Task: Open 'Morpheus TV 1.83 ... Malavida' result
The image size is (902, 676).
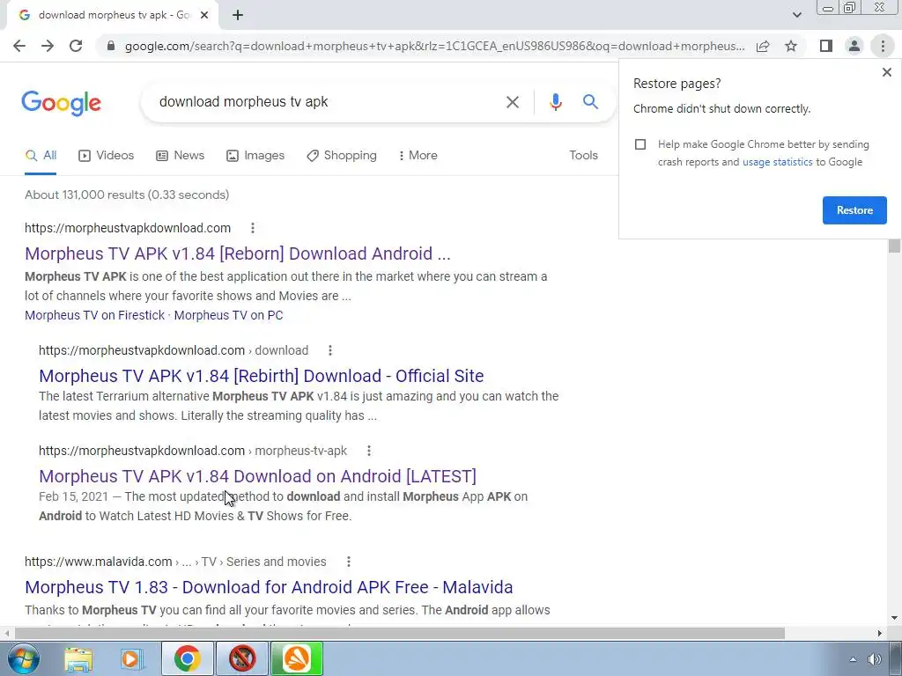Action: (x=269, y=587)
